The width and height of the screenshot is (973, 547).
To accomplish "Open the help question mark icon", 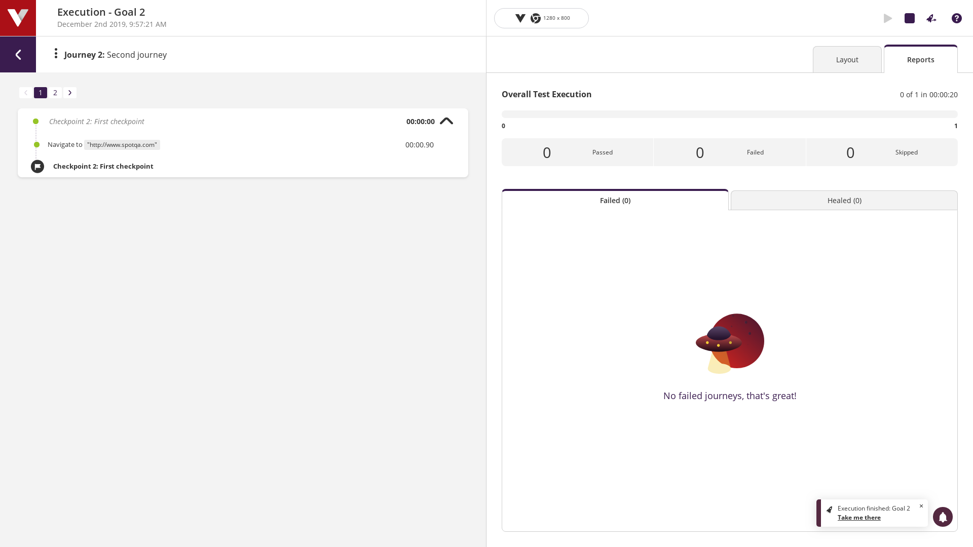I will tap(957, 18).
